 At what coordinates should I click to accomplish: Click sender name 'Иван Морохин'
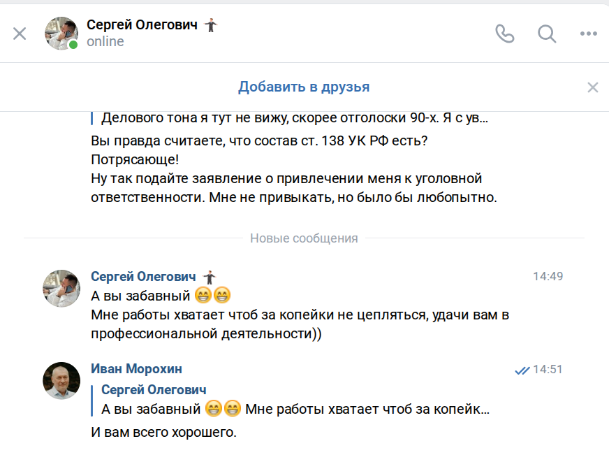[136, 369]
